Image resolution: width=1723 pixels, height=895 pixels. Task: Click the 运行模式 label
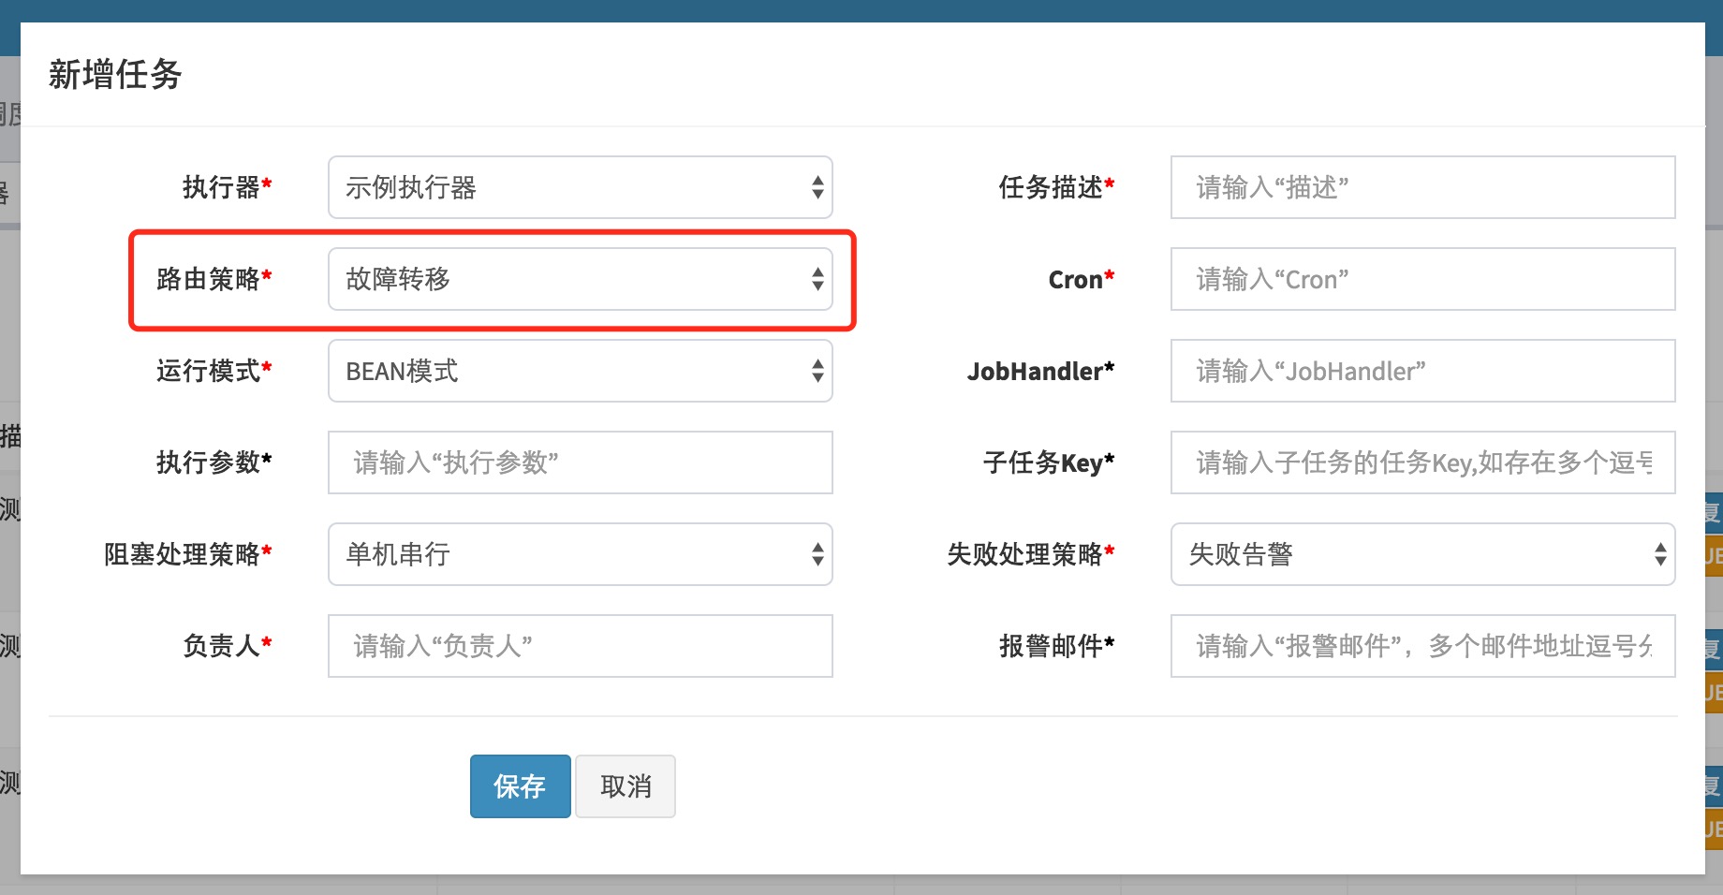click(214, 371)
